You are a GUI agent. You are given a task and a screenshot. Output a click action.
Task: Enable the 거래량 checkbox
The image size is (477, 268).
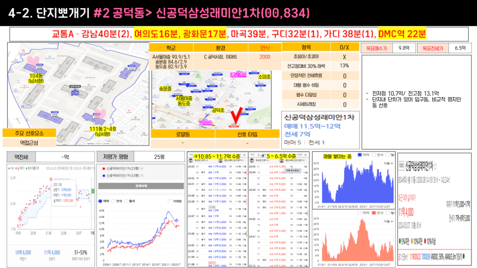169,201
